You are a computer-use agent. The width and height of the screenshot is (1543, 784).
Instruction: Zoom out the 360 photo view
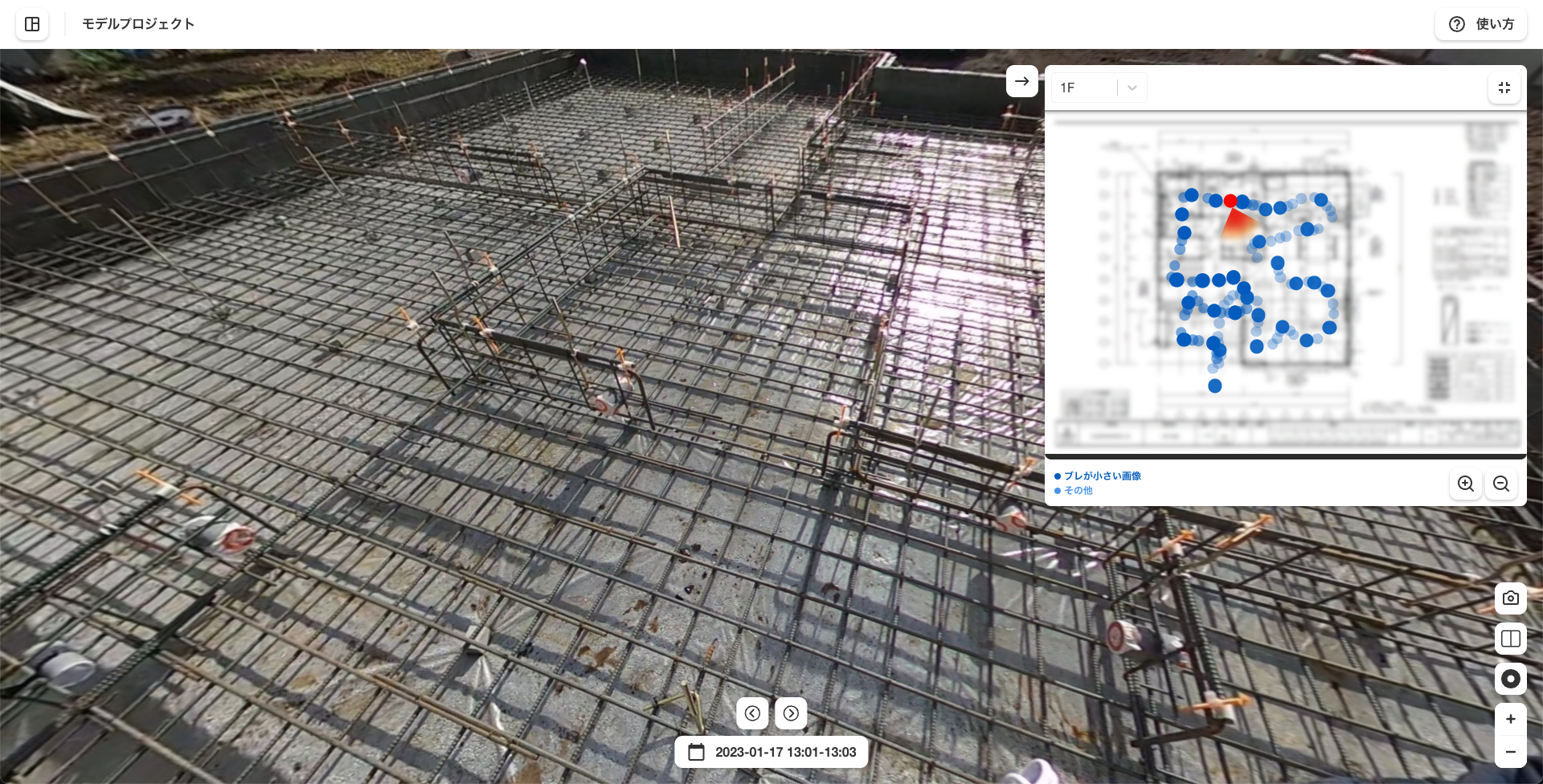(x=1511, y=752)
